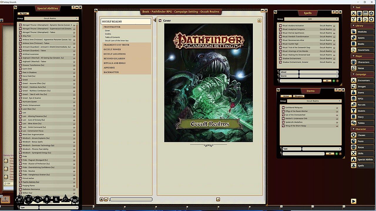The height and width of the screenshot is (211, 376).
Task: Click the search field in Spells window
Action: [x=301, y=81]
